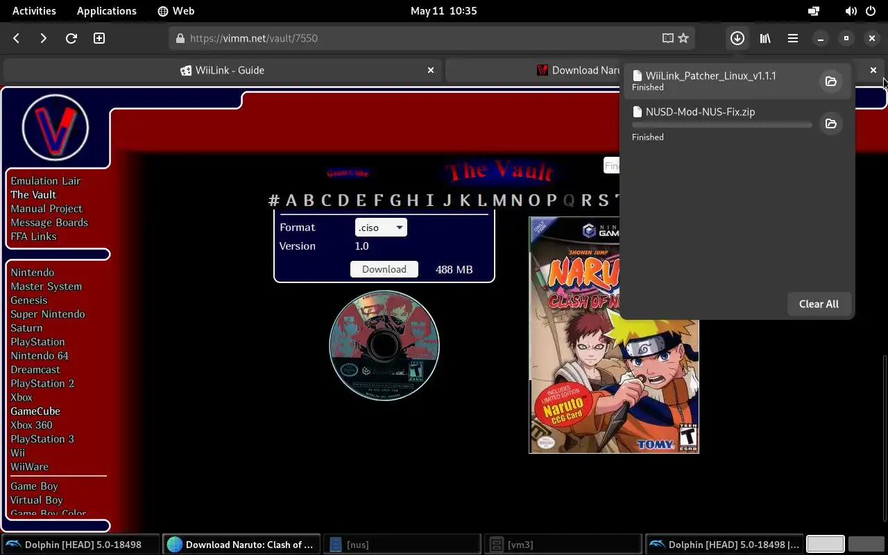
Task: Toggle reader mode icon in address bar
Action: [x=668, y=38]
